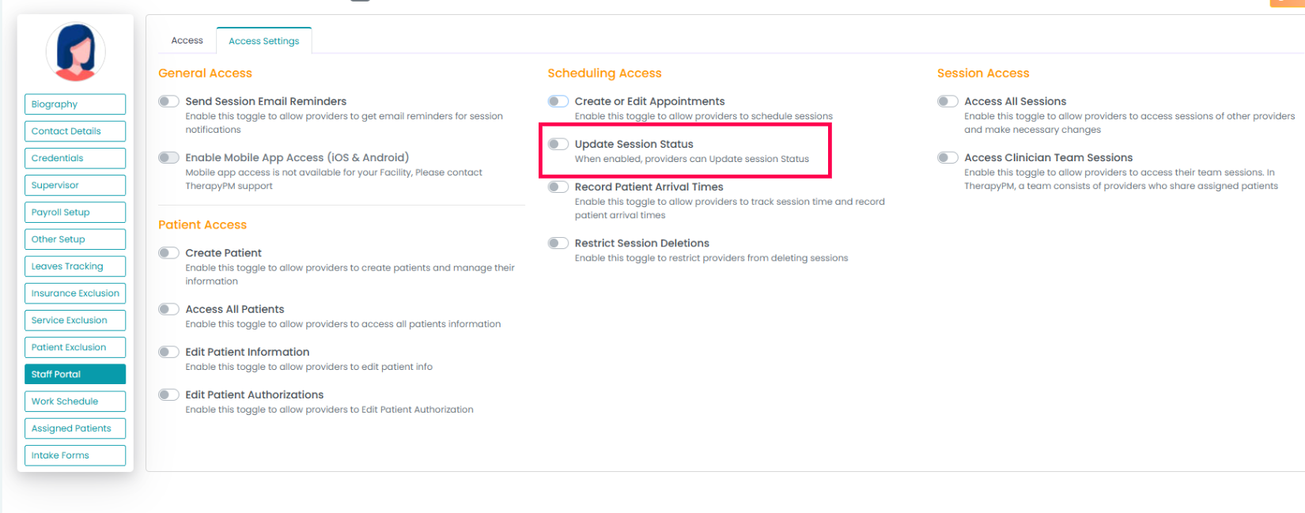Go to Payroll Setup
1305x513 pixels.
tap(75, 212)
